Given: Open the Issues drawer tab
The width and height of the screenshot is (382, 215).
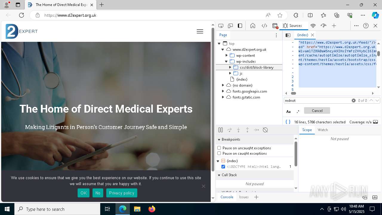Looking at the screenshot, I should click(244, 197).
